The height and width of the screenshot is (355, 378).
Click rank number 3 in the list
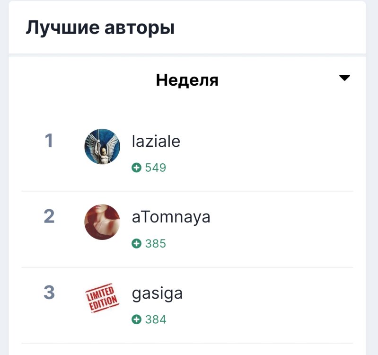click(x=49, y=293)
